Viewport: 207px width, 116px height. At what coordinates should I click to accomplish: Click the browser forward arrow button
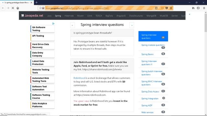point(8,8)
